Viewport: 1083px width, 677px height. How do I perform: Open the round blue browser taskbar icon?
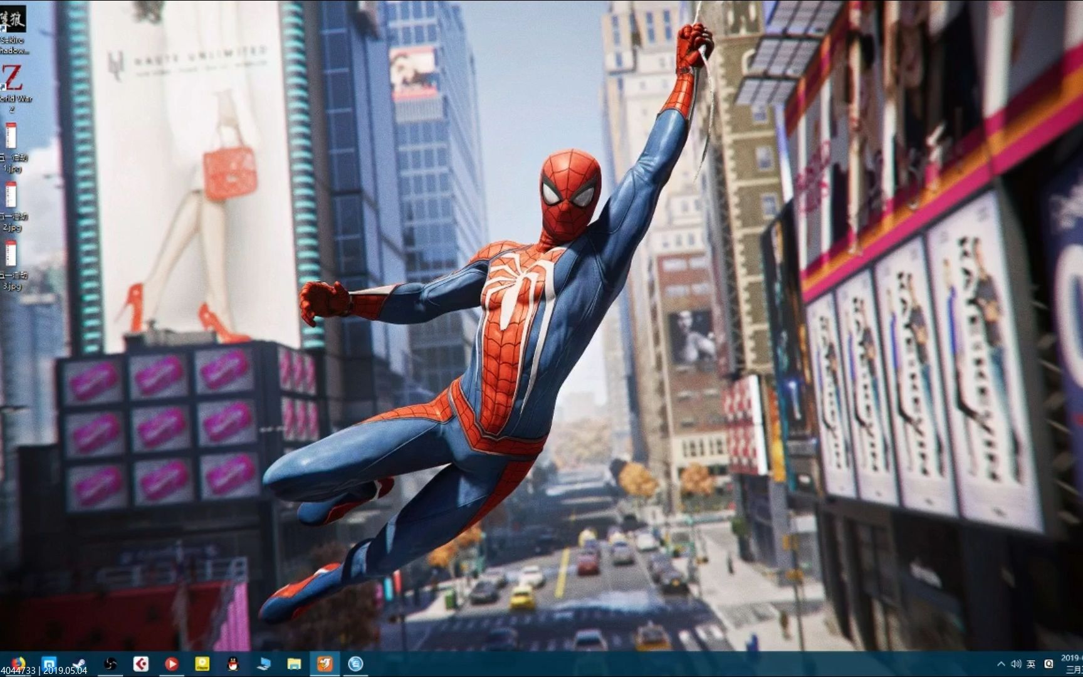[x=355, y=664]
